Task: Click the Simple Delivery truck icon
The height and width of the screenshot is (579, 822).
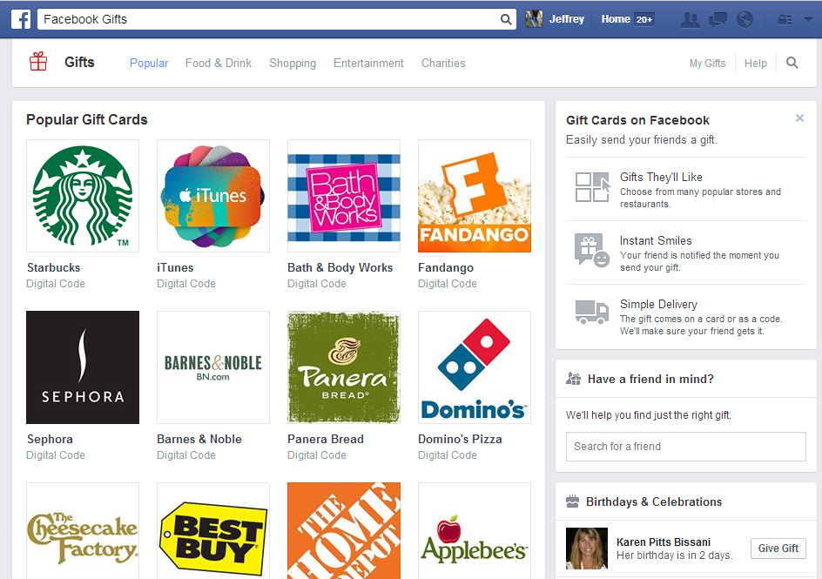Action: coord(592,313)
